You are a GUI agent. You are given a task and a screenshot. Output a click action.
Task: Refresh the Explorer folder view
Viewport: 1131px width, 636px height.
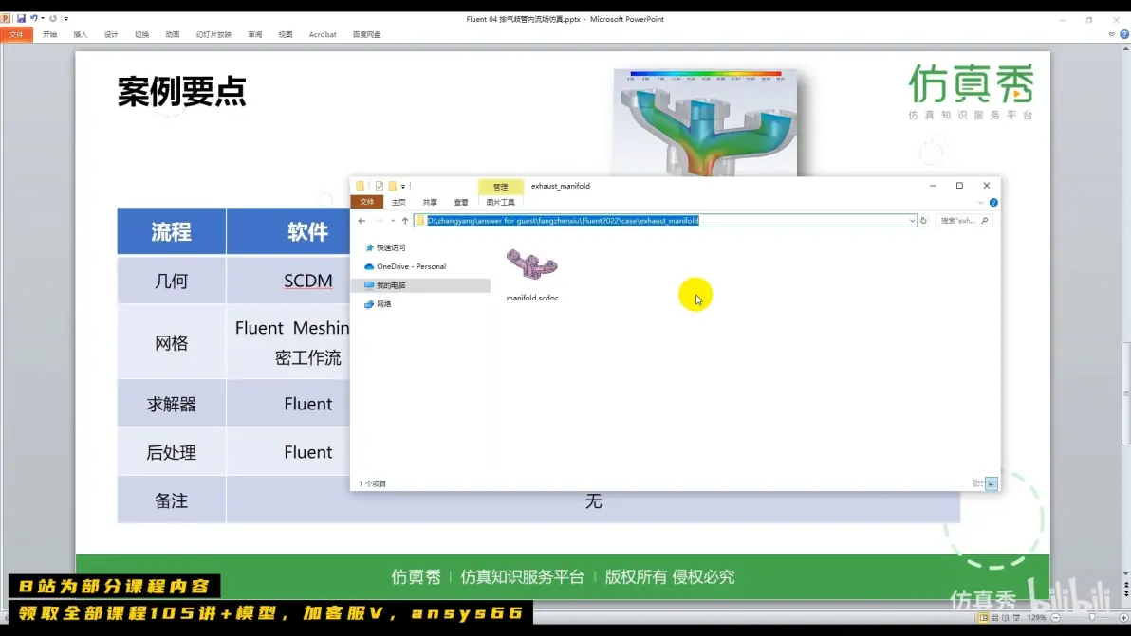point(923,221)
